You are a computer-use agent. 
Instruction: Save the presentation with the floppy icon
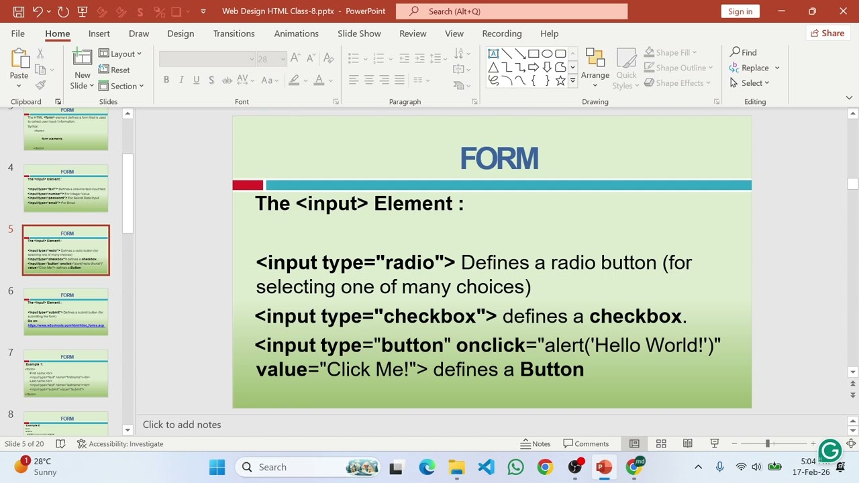tap(18, 11)
